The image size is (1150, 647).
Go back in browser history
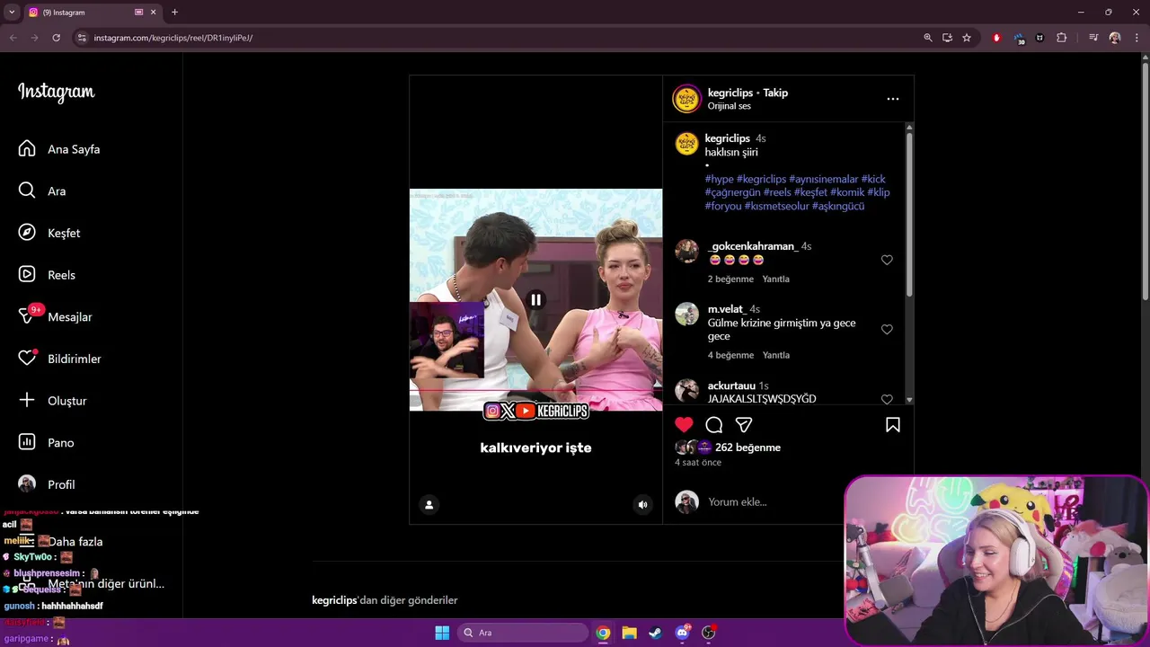[13, 38]
